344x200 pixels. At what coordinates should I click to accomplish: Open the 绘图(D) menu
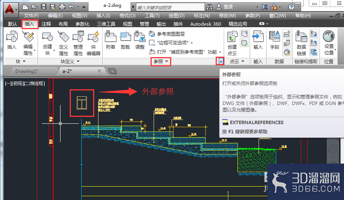[x=177, y=16]
